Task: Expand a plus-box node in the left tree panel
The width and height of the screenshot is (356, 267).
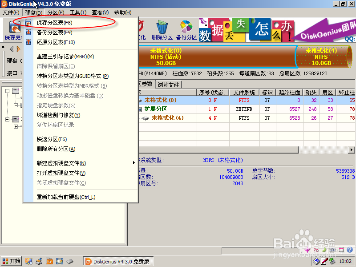Action: (15, 125)
